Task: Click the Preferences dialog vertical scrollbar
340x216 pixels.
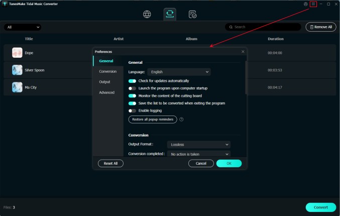Action: point(246,77)
